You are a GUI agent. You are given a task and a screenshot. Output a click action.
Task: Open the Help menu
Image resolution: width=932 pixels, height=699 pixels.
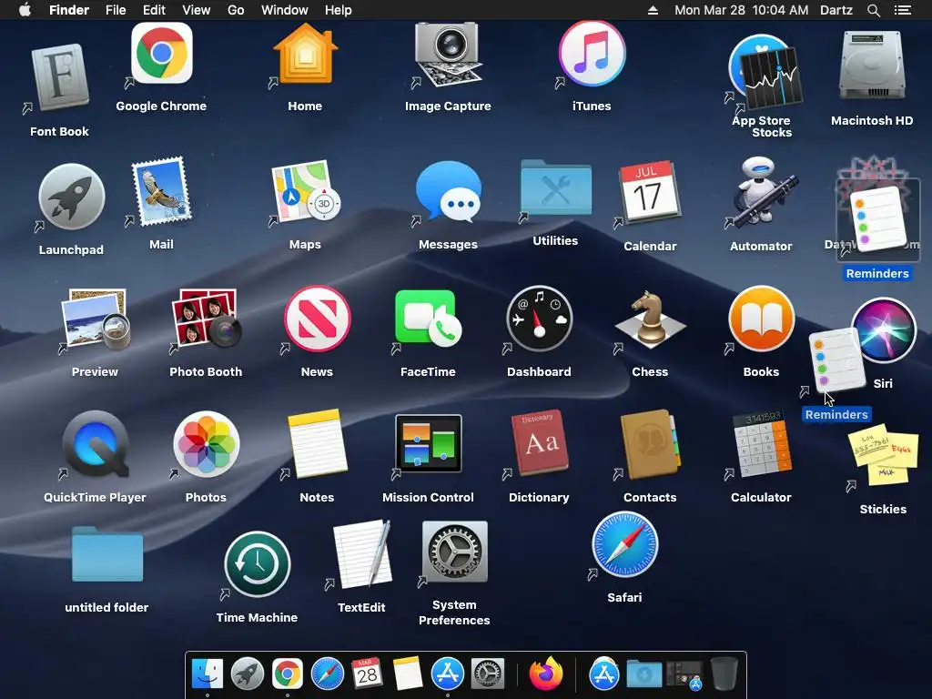[x=339, y=10]
